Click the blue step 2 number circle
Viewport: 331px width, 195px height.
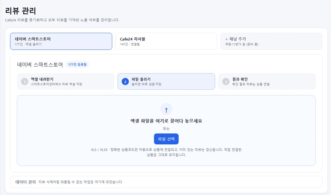click(x=125, y=82)
